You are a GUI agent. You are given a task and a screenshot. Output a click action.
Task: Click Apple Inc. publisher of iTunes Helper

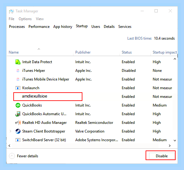pyautogui.click(x=83, y=71)
